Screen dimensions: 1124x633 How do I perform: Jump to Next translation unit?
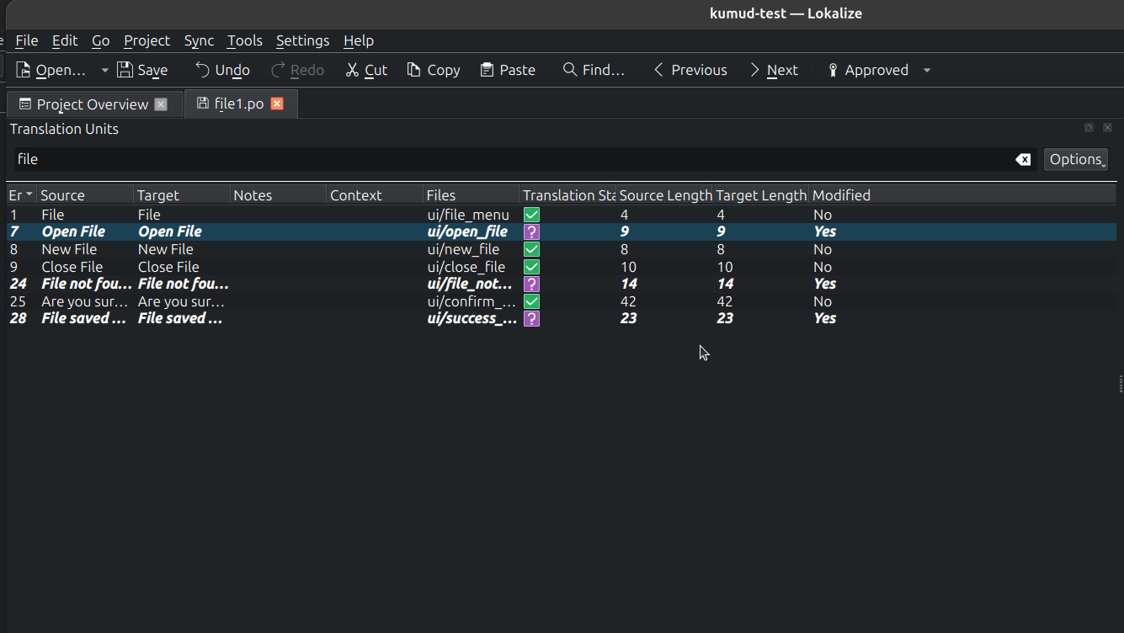click(773, 70)
